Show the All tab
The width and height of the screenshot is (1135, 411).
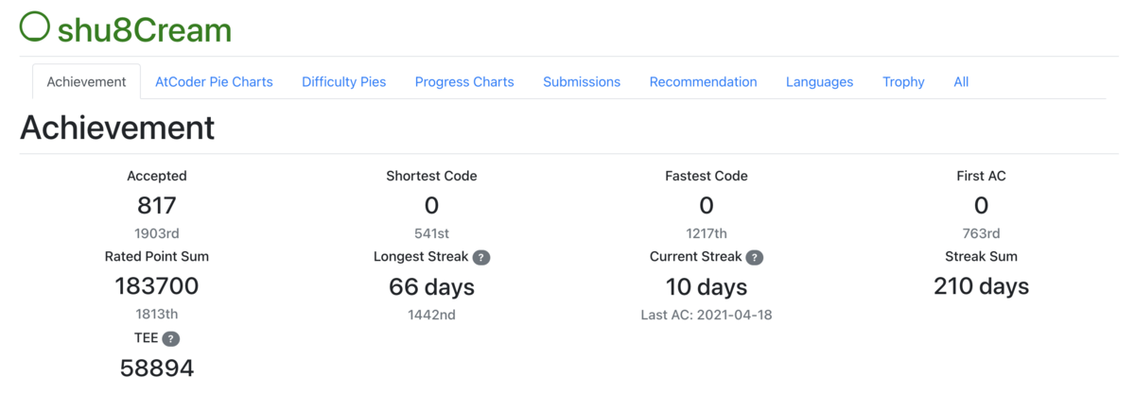click(x=961, y=82)
